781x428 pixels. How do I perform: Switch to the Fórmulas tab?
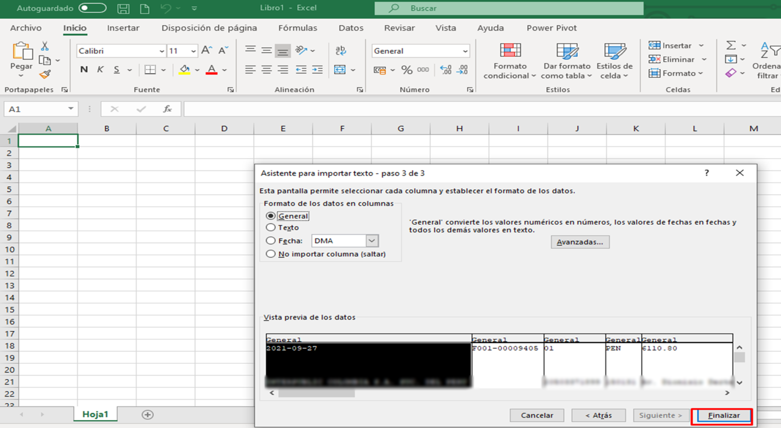[297, 28]
